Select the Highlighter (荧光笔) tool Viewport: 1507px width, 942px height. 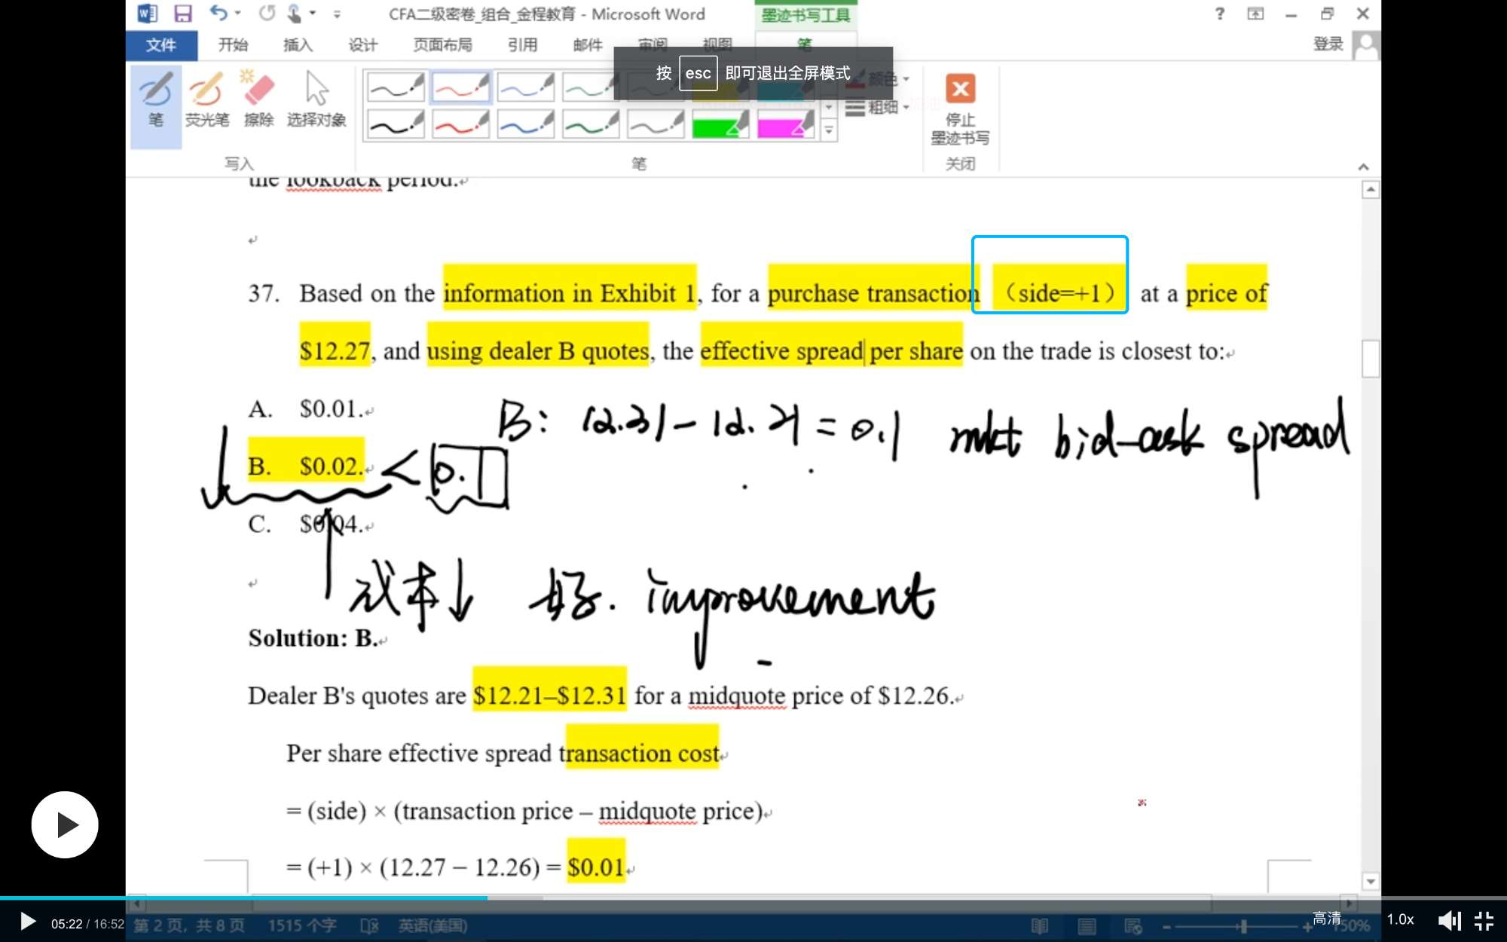pos(206,101)
